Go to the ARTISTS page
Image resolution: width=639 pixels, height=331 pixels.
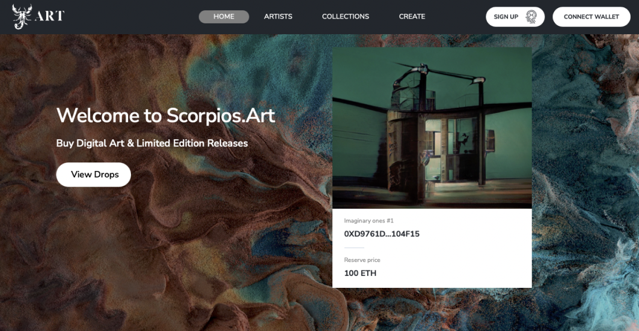278,17
